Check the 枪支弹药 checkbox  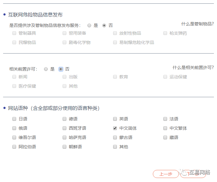[x=165, y=33]
